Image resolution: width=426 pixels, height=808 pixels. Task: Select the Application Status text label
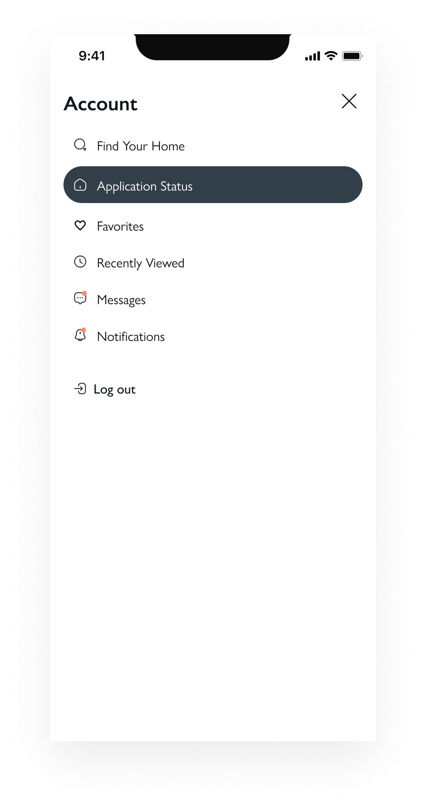145,186
